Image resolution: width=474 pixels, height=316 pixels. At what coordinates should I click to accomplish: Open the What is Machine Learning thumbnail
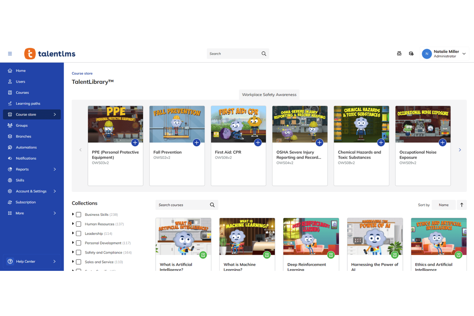(247, 236)
